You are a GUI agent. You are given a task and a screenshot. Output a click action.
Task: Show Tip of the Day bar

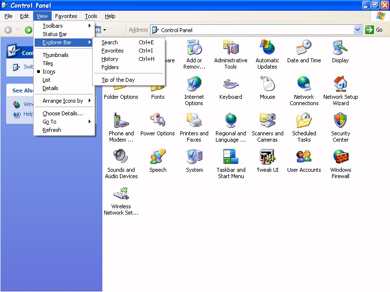[129, 80]
